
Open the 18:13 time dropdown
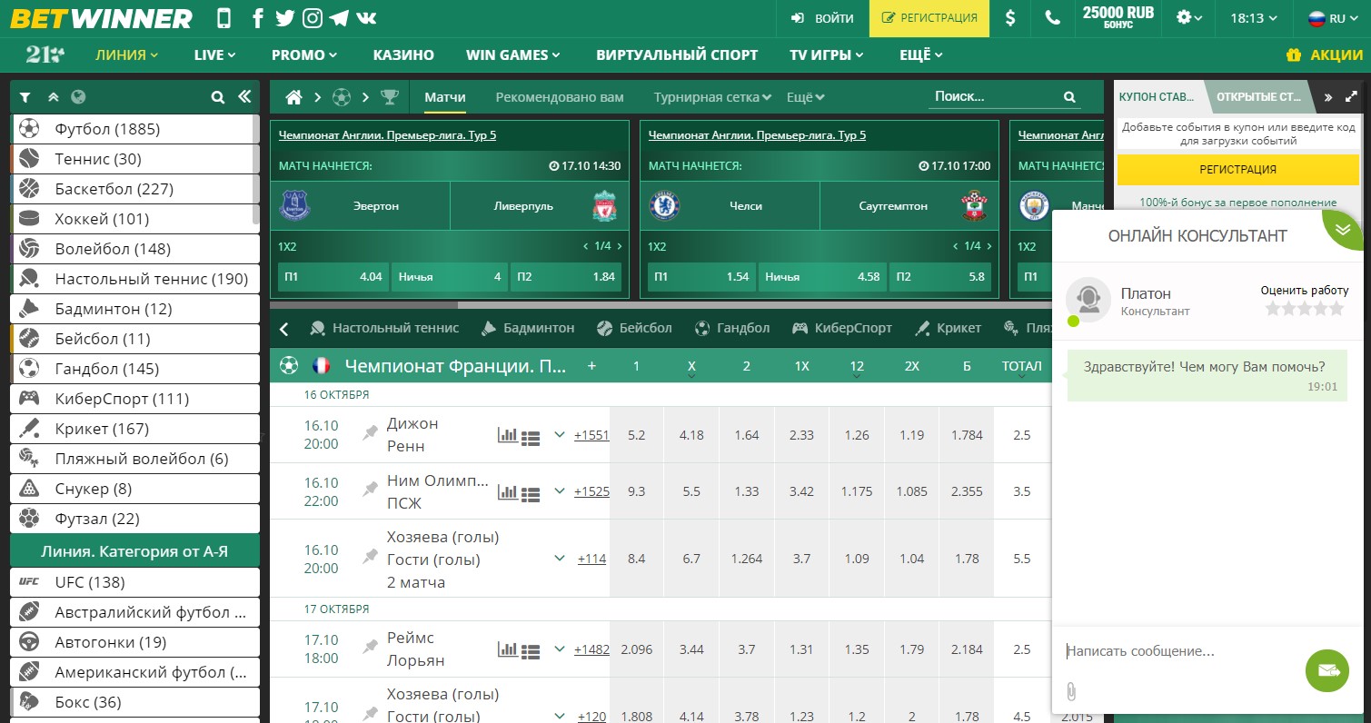1253,18
